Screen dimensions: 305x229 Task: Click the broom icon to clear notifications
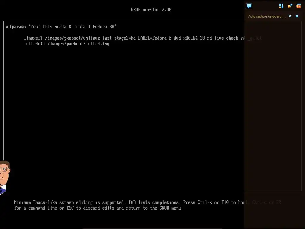pos(290,6)
